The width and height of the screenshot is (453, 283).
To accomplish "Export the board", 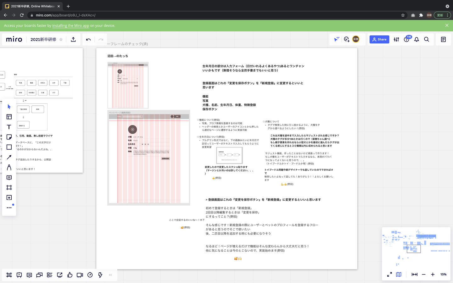I will 73,39.
